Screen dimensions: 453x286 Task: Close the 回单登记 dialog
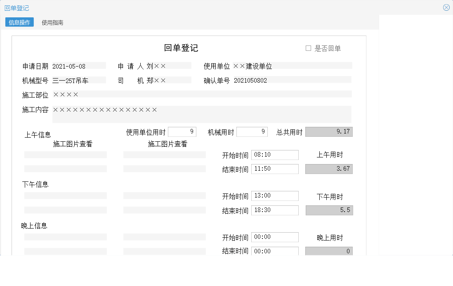pyautogui.click(x=446, y=7)
